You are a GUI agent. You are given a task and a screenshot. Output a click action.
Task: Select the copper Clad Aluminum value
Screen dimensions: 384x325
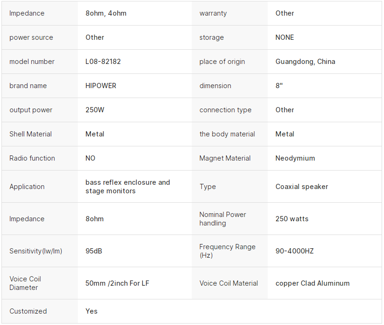click(x=312, y=283)
